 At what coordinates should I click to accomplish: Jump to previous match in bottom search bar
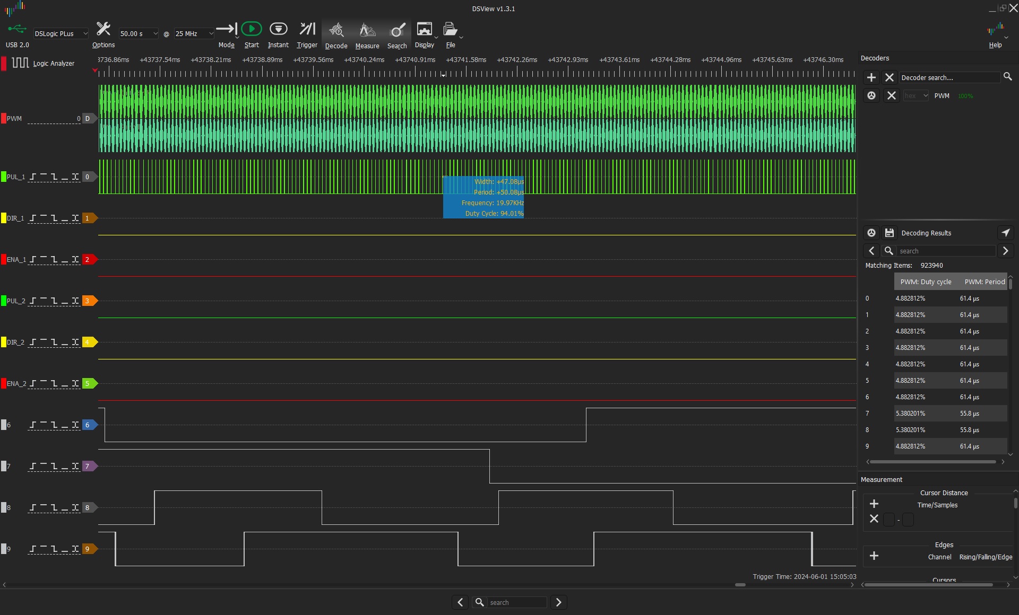point(460,603)
